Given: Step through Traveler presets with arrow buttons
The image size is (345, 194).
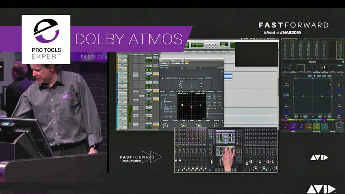Looking at the screenshot, I should [x=201, y=68].
